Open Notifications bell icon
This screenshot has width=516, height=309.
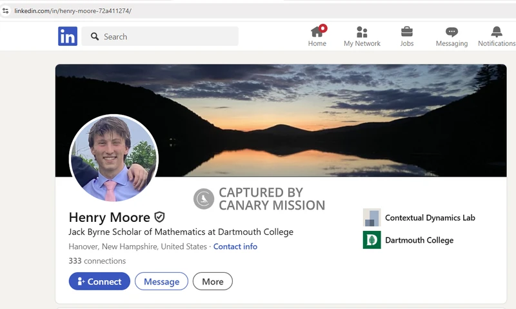click(x=497, y=32)
